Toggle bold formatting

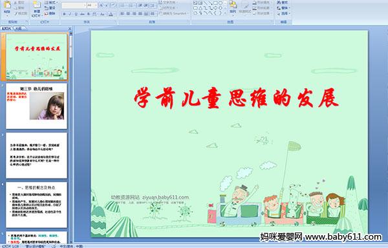pyautogui.click(x=64, y=14)
